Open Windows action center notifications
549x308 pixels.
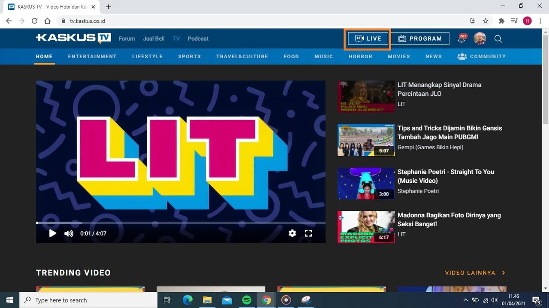pyautogui.click(x=537, y=300)
